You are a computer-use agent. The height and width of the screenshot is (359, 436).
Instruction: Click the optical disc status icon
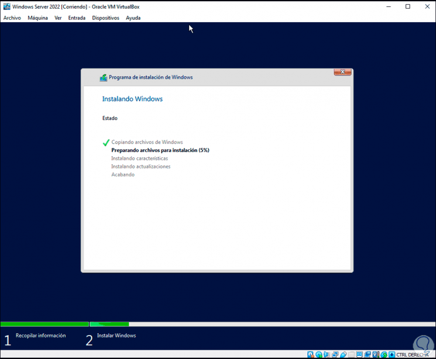click(x=318, y=354)
